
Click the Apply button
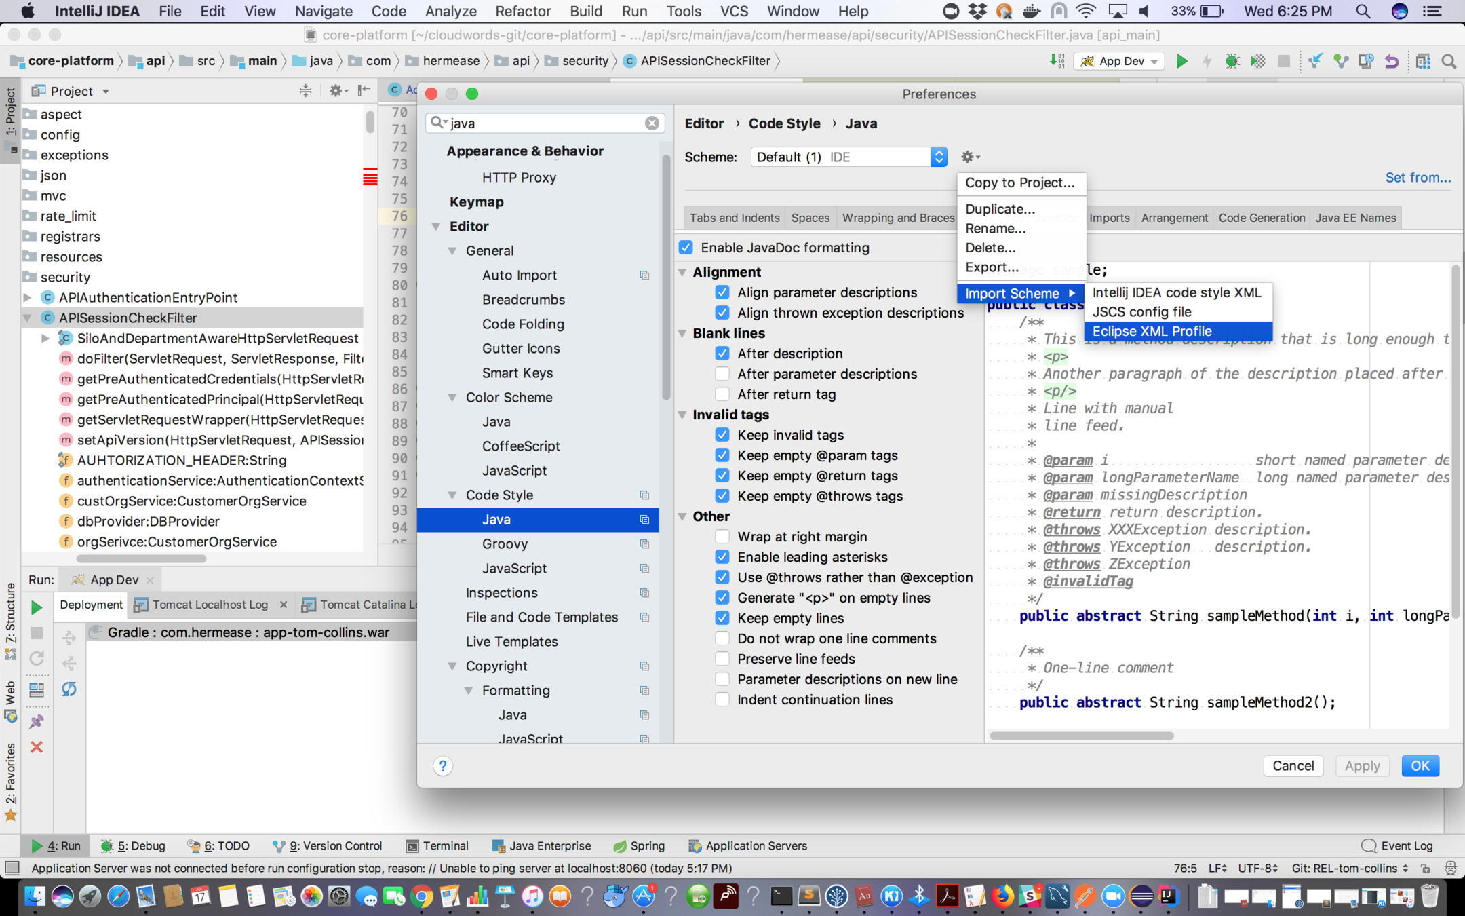(1362, 765)
